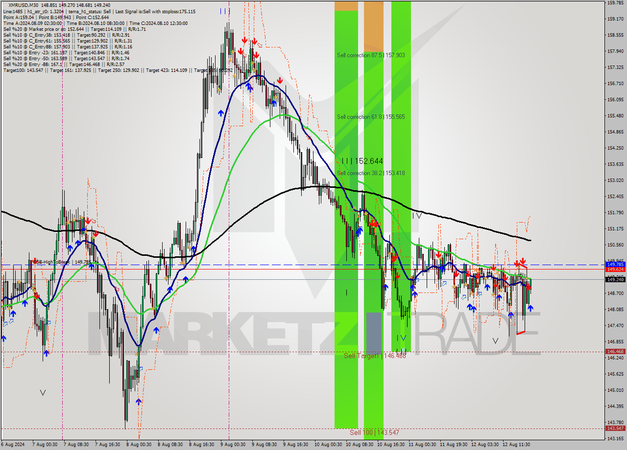Click the '7 Aug 08:30' time label
The height and width of the screenshot is (450, 627).
click(76, 445)
